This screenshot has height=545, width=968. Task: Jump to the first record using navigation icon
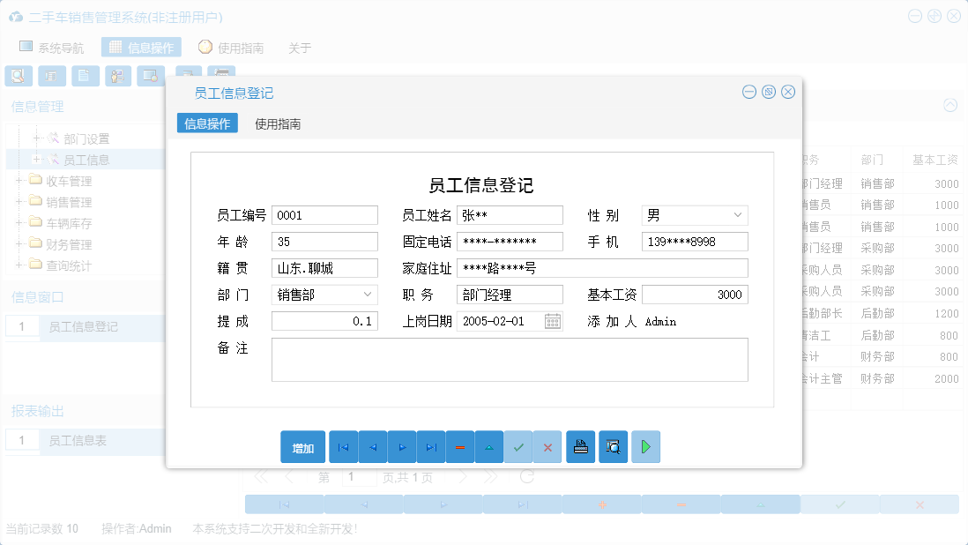[343, 447]
